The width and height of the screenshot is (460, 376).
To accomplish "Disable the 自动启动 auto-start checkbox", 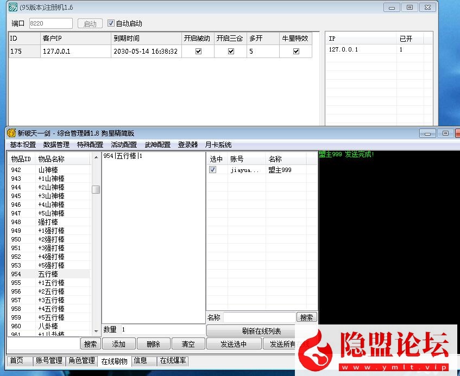I will 110,23.
